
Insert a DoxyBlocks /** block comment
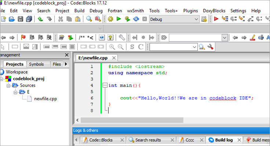[x=81, y=37]
